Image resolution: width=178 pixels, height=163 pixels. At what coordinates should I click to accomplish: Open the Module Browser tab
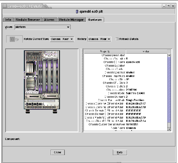click(x=28, y=20)
